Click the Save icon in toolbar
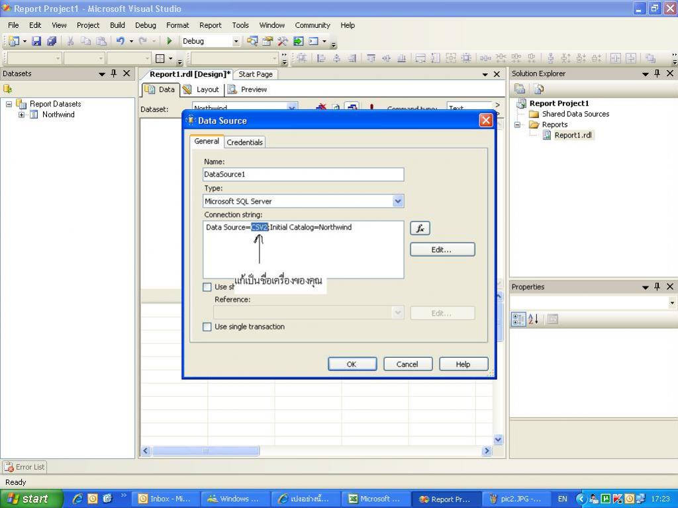Image resolution: width=678 pixels, height=508 pixels. (37, 41)
